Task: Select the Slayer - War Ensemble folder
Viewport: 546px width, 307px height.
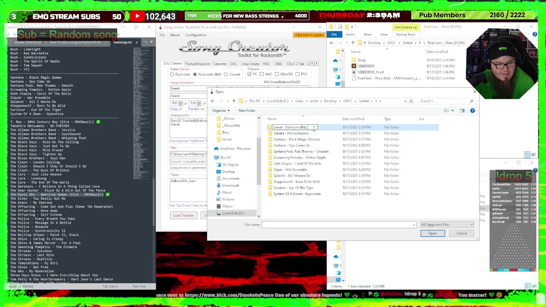Action: 290,170
